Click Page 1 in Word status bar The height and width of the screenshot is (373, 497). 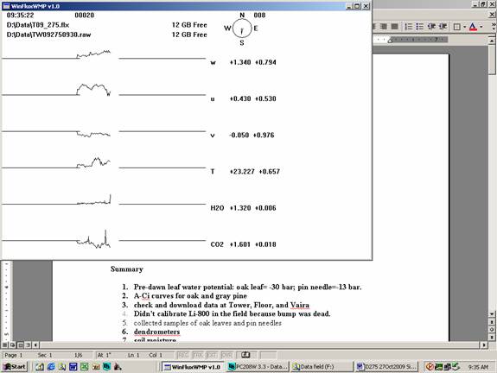(13, 355)
